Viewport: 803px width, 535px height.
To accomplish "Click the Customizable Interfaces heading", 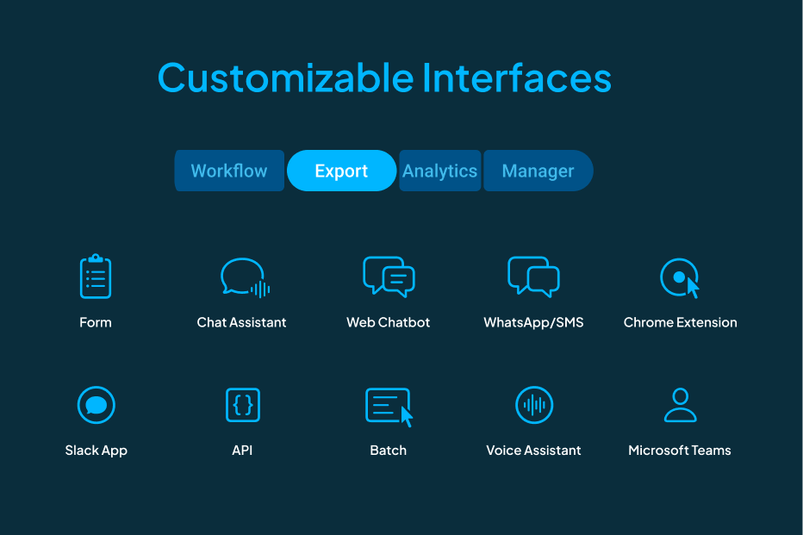I will 384,78.
